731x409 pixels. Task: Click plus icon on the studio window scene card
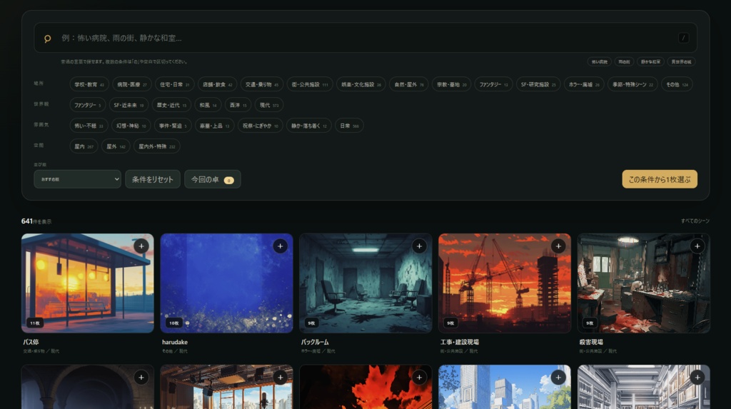(280, 378)
